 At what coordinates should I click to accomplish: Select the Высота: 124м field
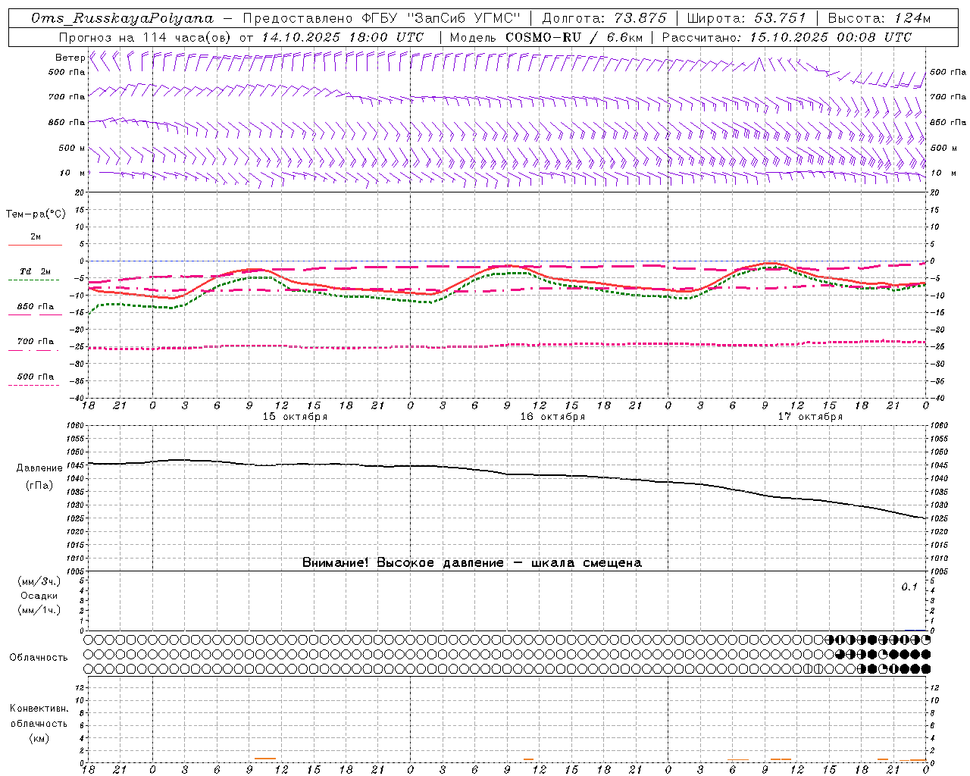878,18
